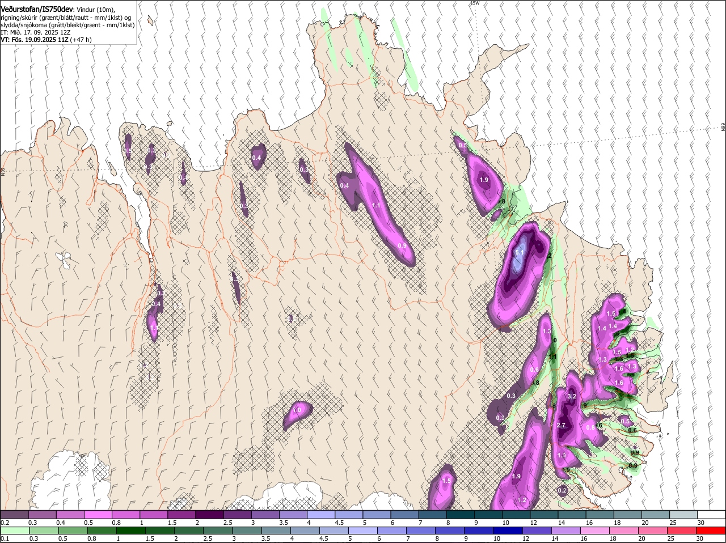
Task: Click the 3.2 precipitation value on the map
Action: (x=572, y=396)
